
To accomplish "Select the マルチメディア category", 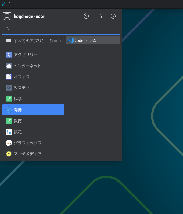I will (x=33, y=154).
